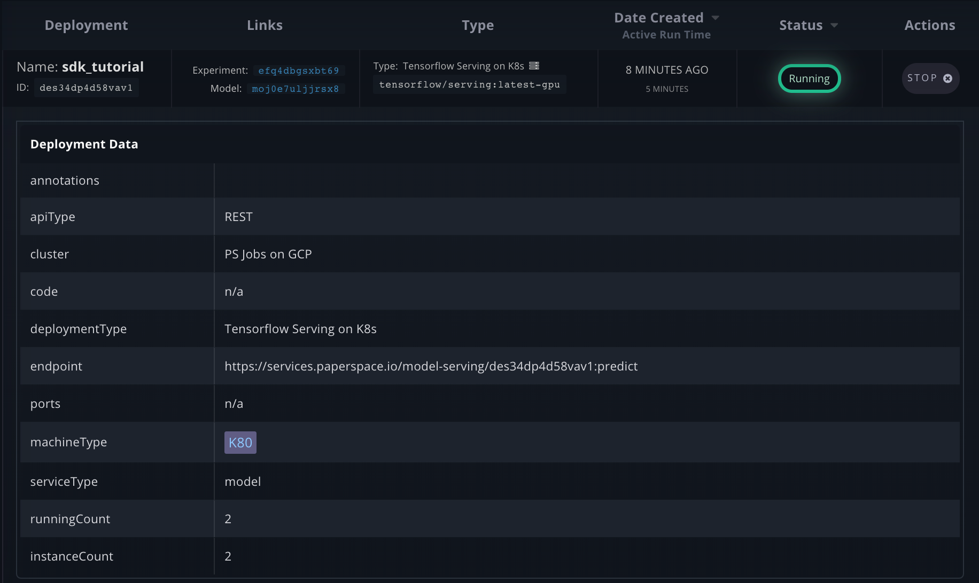Viewport: 979px width, 583px height.
Task: Open the model link moj0e7uljjrsx8
Action: point(295,89)
